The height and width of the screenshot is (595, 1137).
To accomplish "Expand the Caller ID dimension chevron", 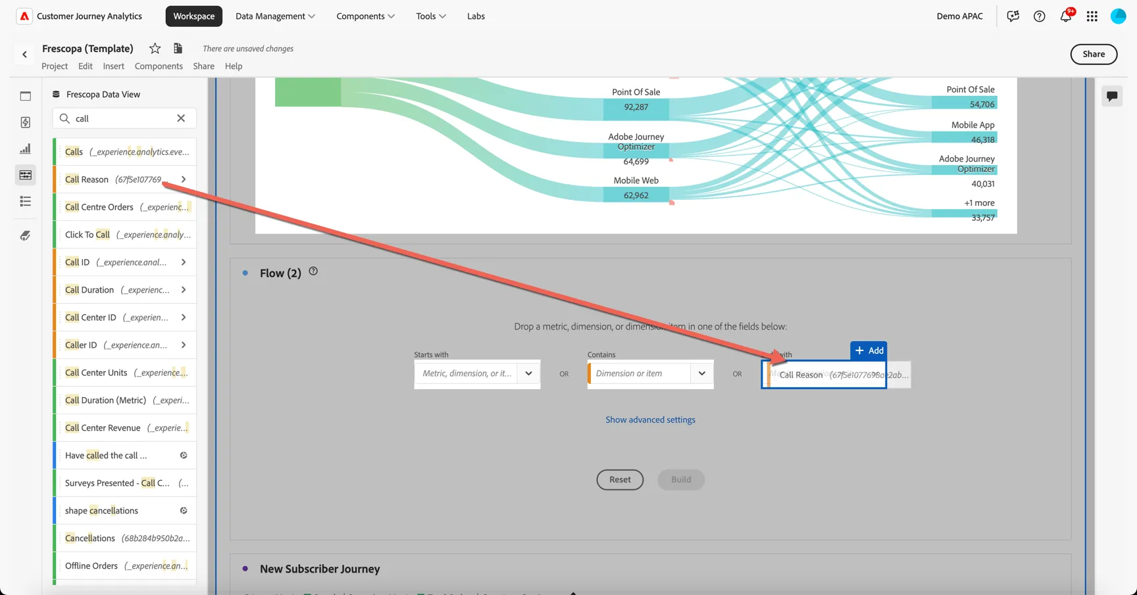I will 184,345.
